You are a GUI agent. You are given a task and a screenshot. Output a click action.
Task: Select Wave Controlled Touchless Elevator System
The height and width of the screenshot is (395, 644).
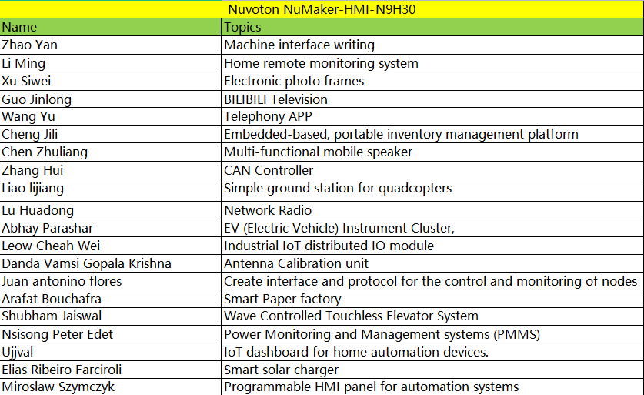pyautogui.click(x=432, y=316)
